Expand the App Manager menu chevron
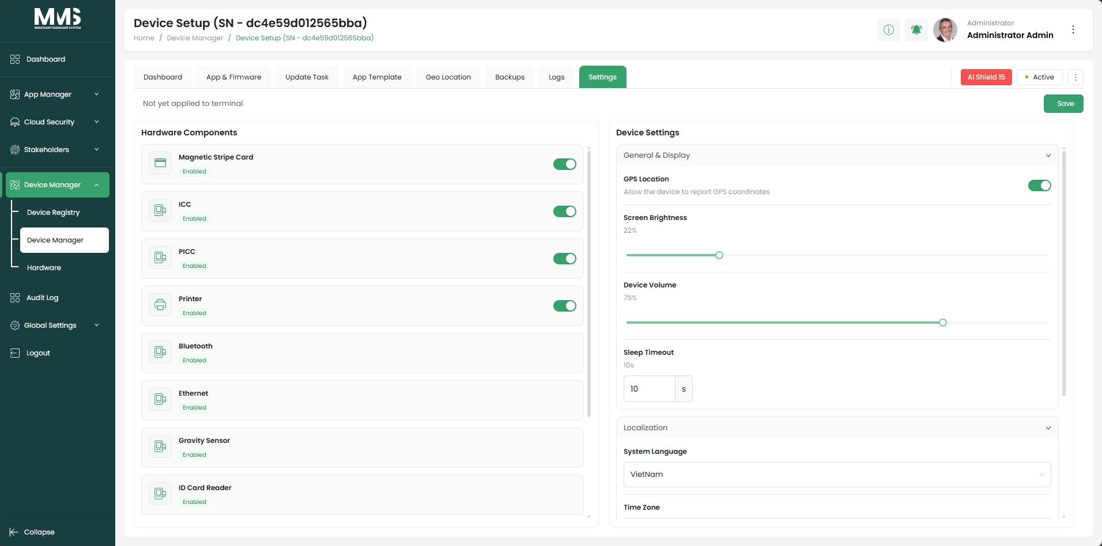This screenshot has width=1102, height=546. (96, 94)
